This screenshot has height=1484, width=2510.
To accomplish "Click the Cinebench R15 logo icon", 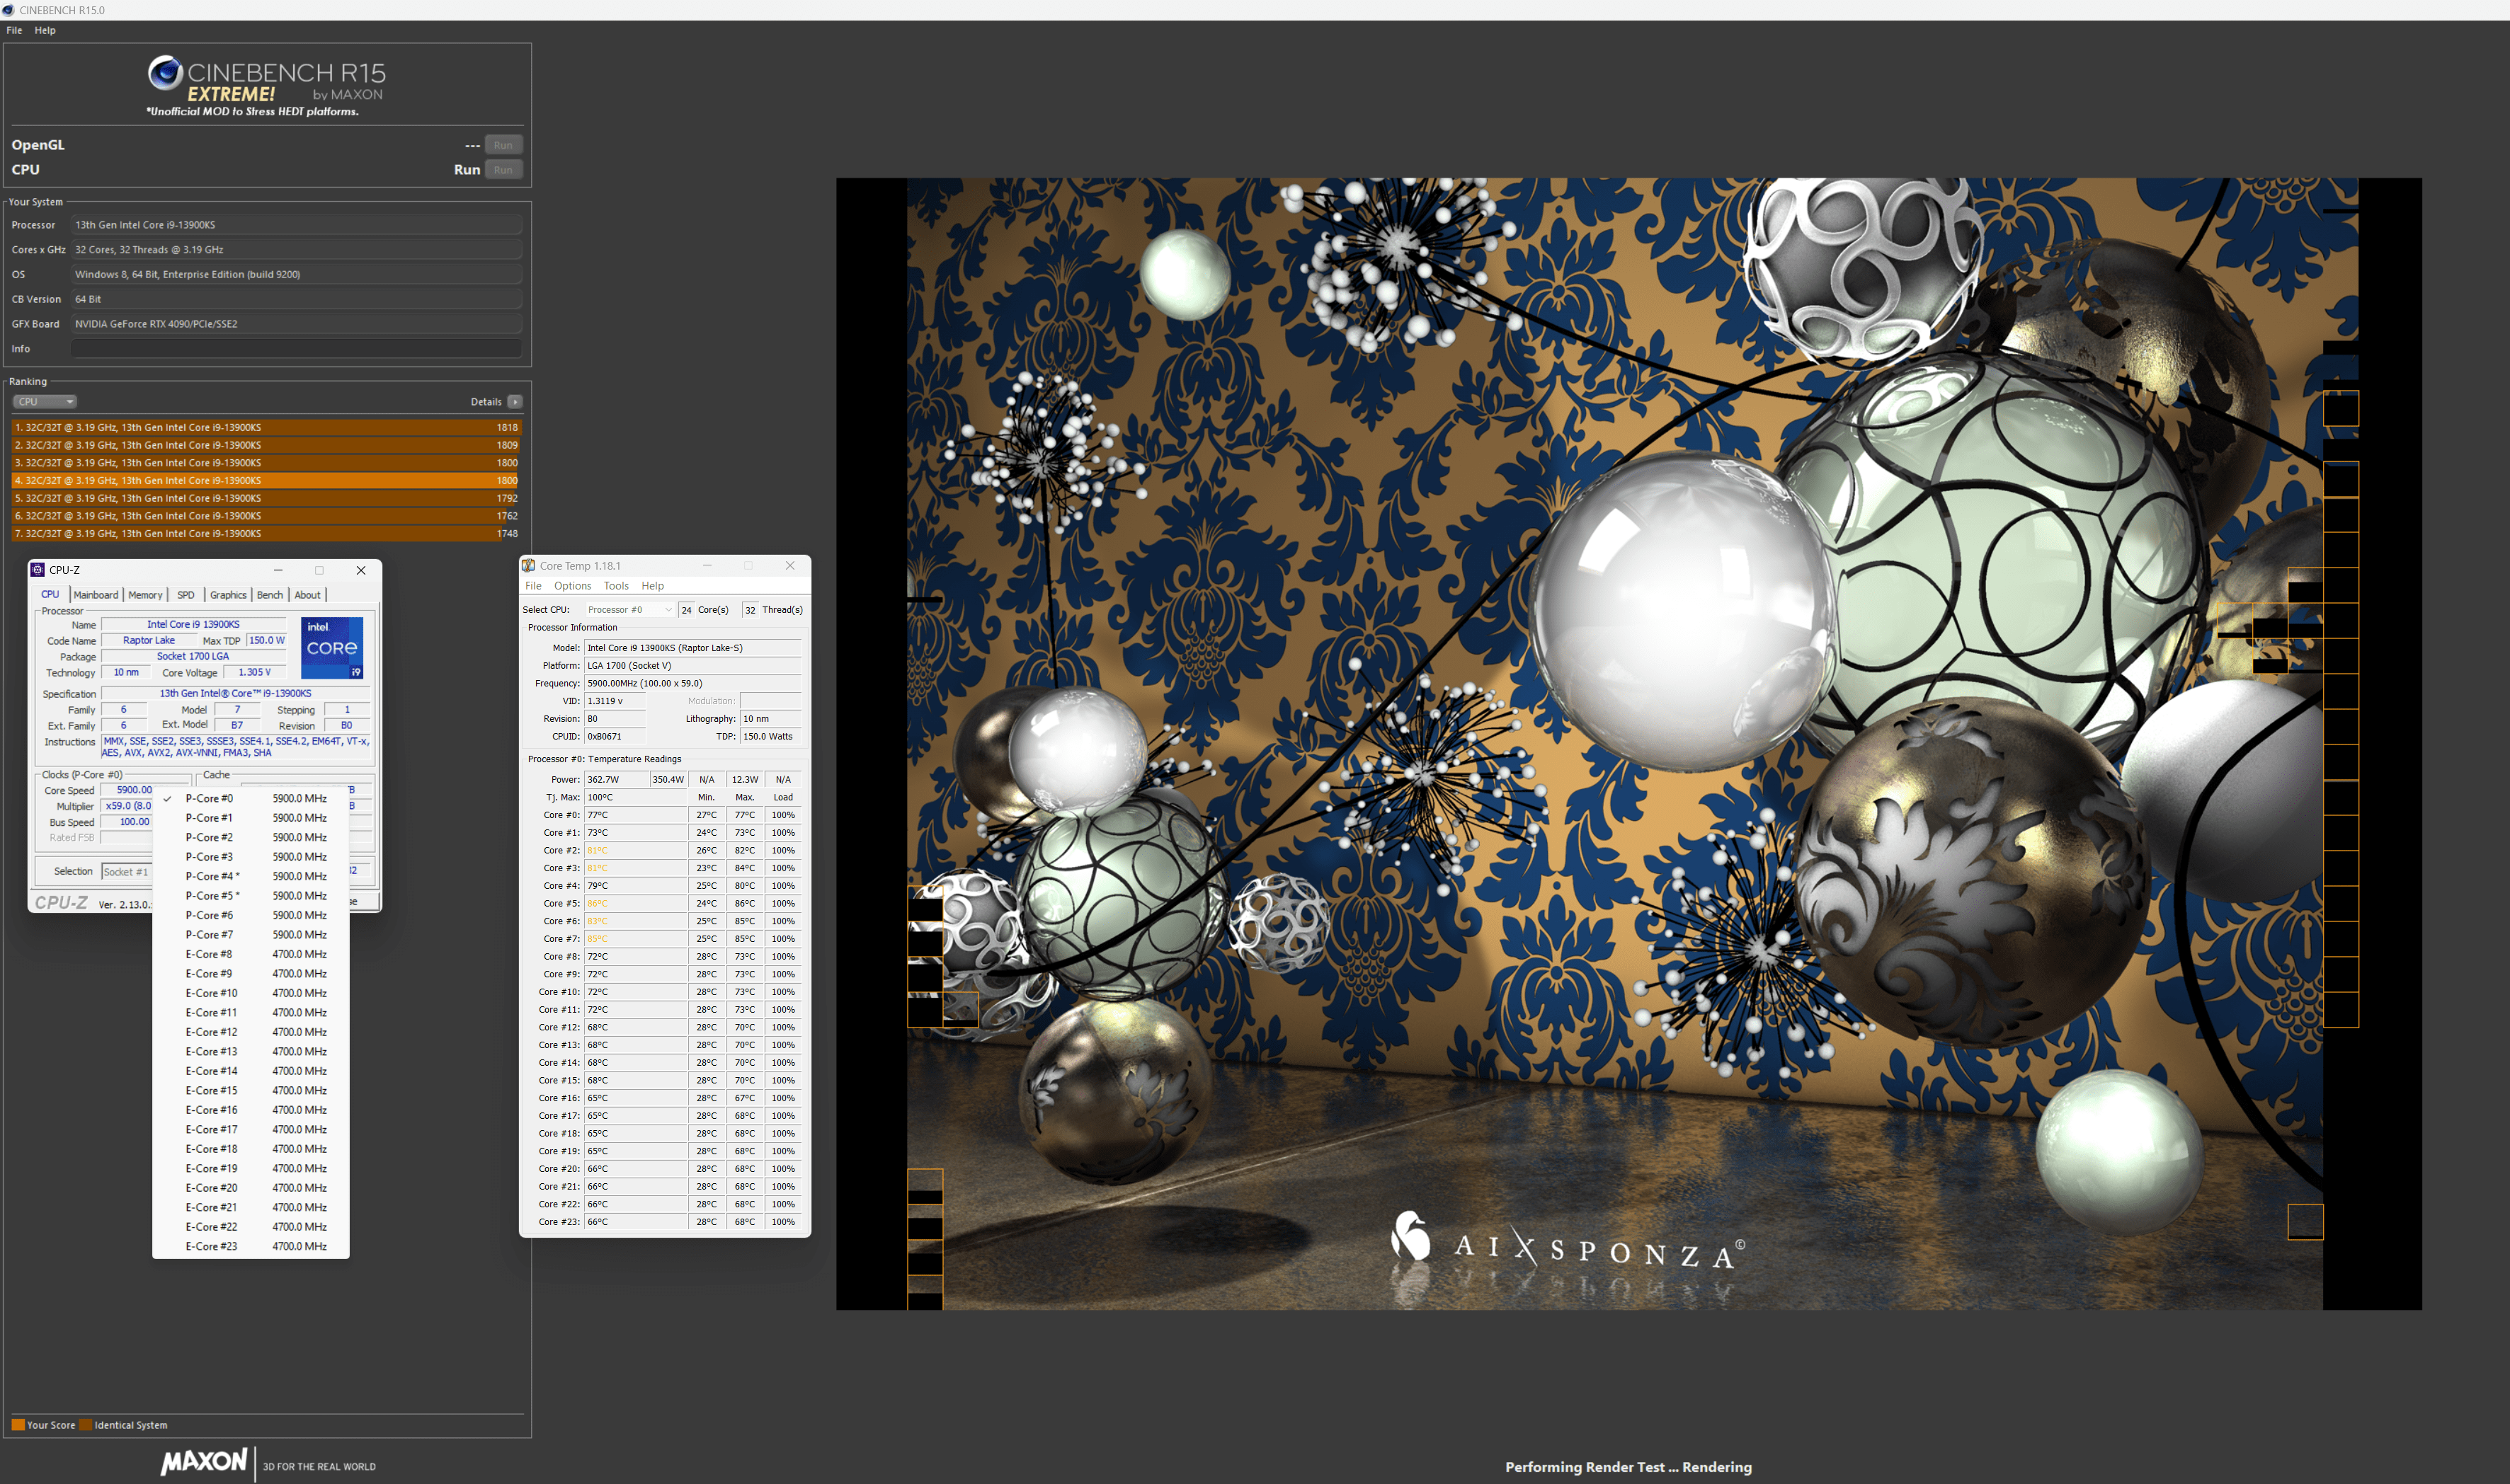I will coord(165,73).
